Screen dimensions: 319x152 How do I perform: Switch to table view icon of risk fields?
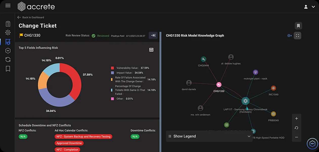tap(151, 50)
